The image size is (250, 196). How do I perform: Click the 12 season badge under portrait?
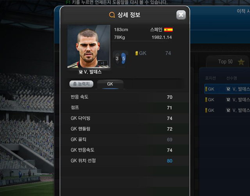tap(80, 72)
